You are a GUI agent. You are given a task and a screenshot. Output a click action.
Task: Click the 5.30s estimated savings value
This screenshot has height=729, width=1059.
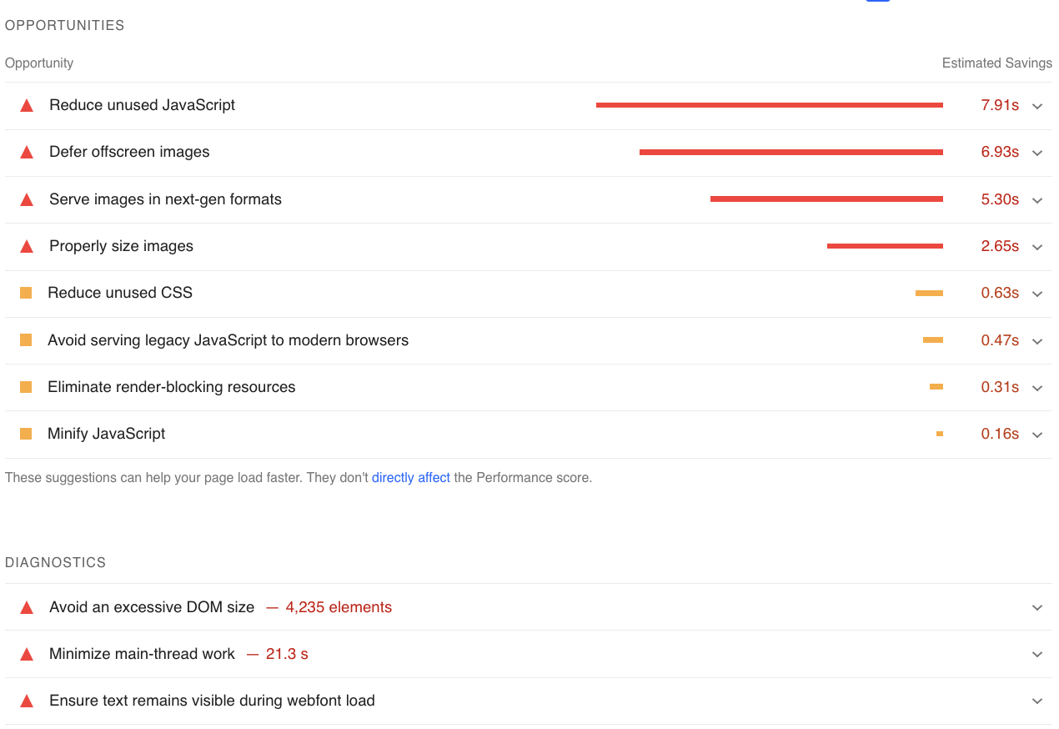coord(1000,199)
